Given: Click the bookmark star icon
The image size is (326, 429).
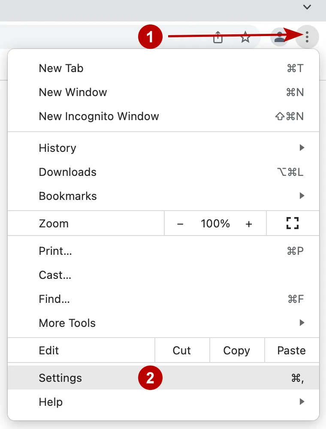Looking at the screenshot, I should [x=245, y=38].
